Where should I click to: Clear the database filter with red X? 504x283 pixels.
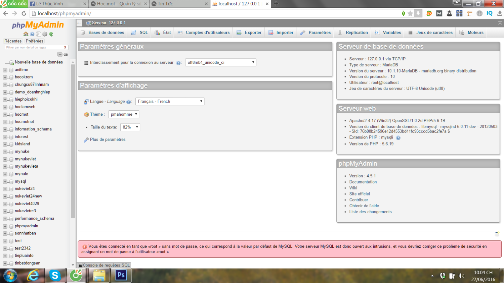click(65, 48)
